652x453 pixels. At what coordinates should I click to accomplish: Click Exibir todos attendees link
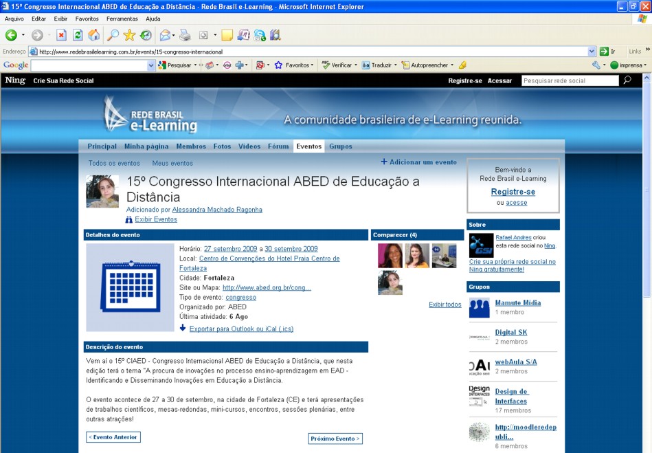point(445,305)
